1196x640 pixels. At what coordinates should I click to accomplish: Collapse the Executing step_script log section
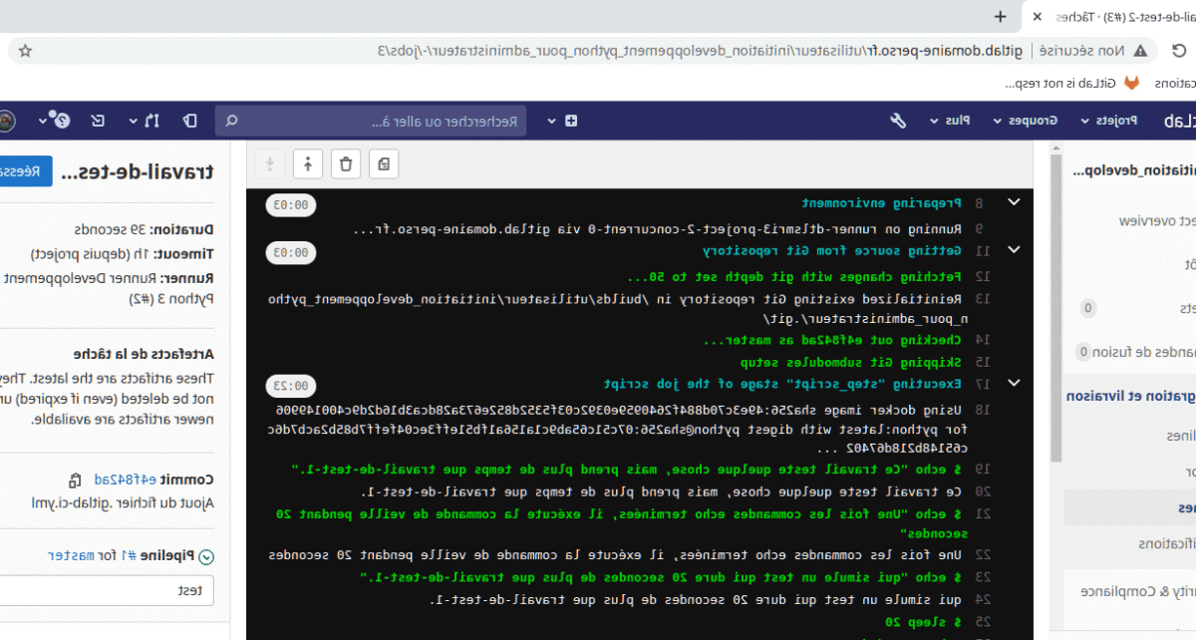(1014, 383)
